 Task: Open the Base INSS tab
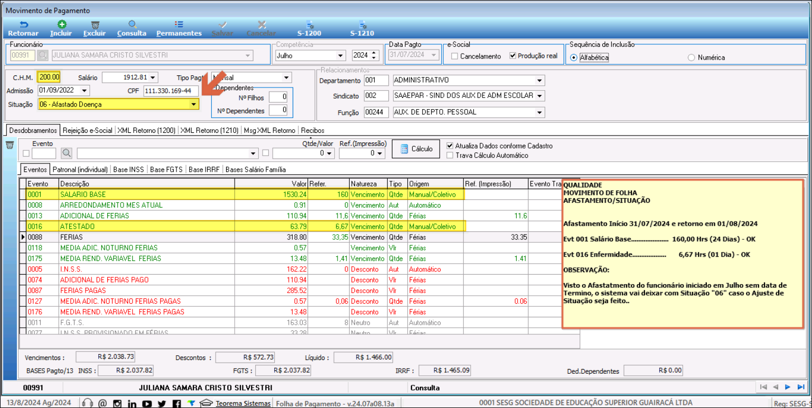(129, 169)
